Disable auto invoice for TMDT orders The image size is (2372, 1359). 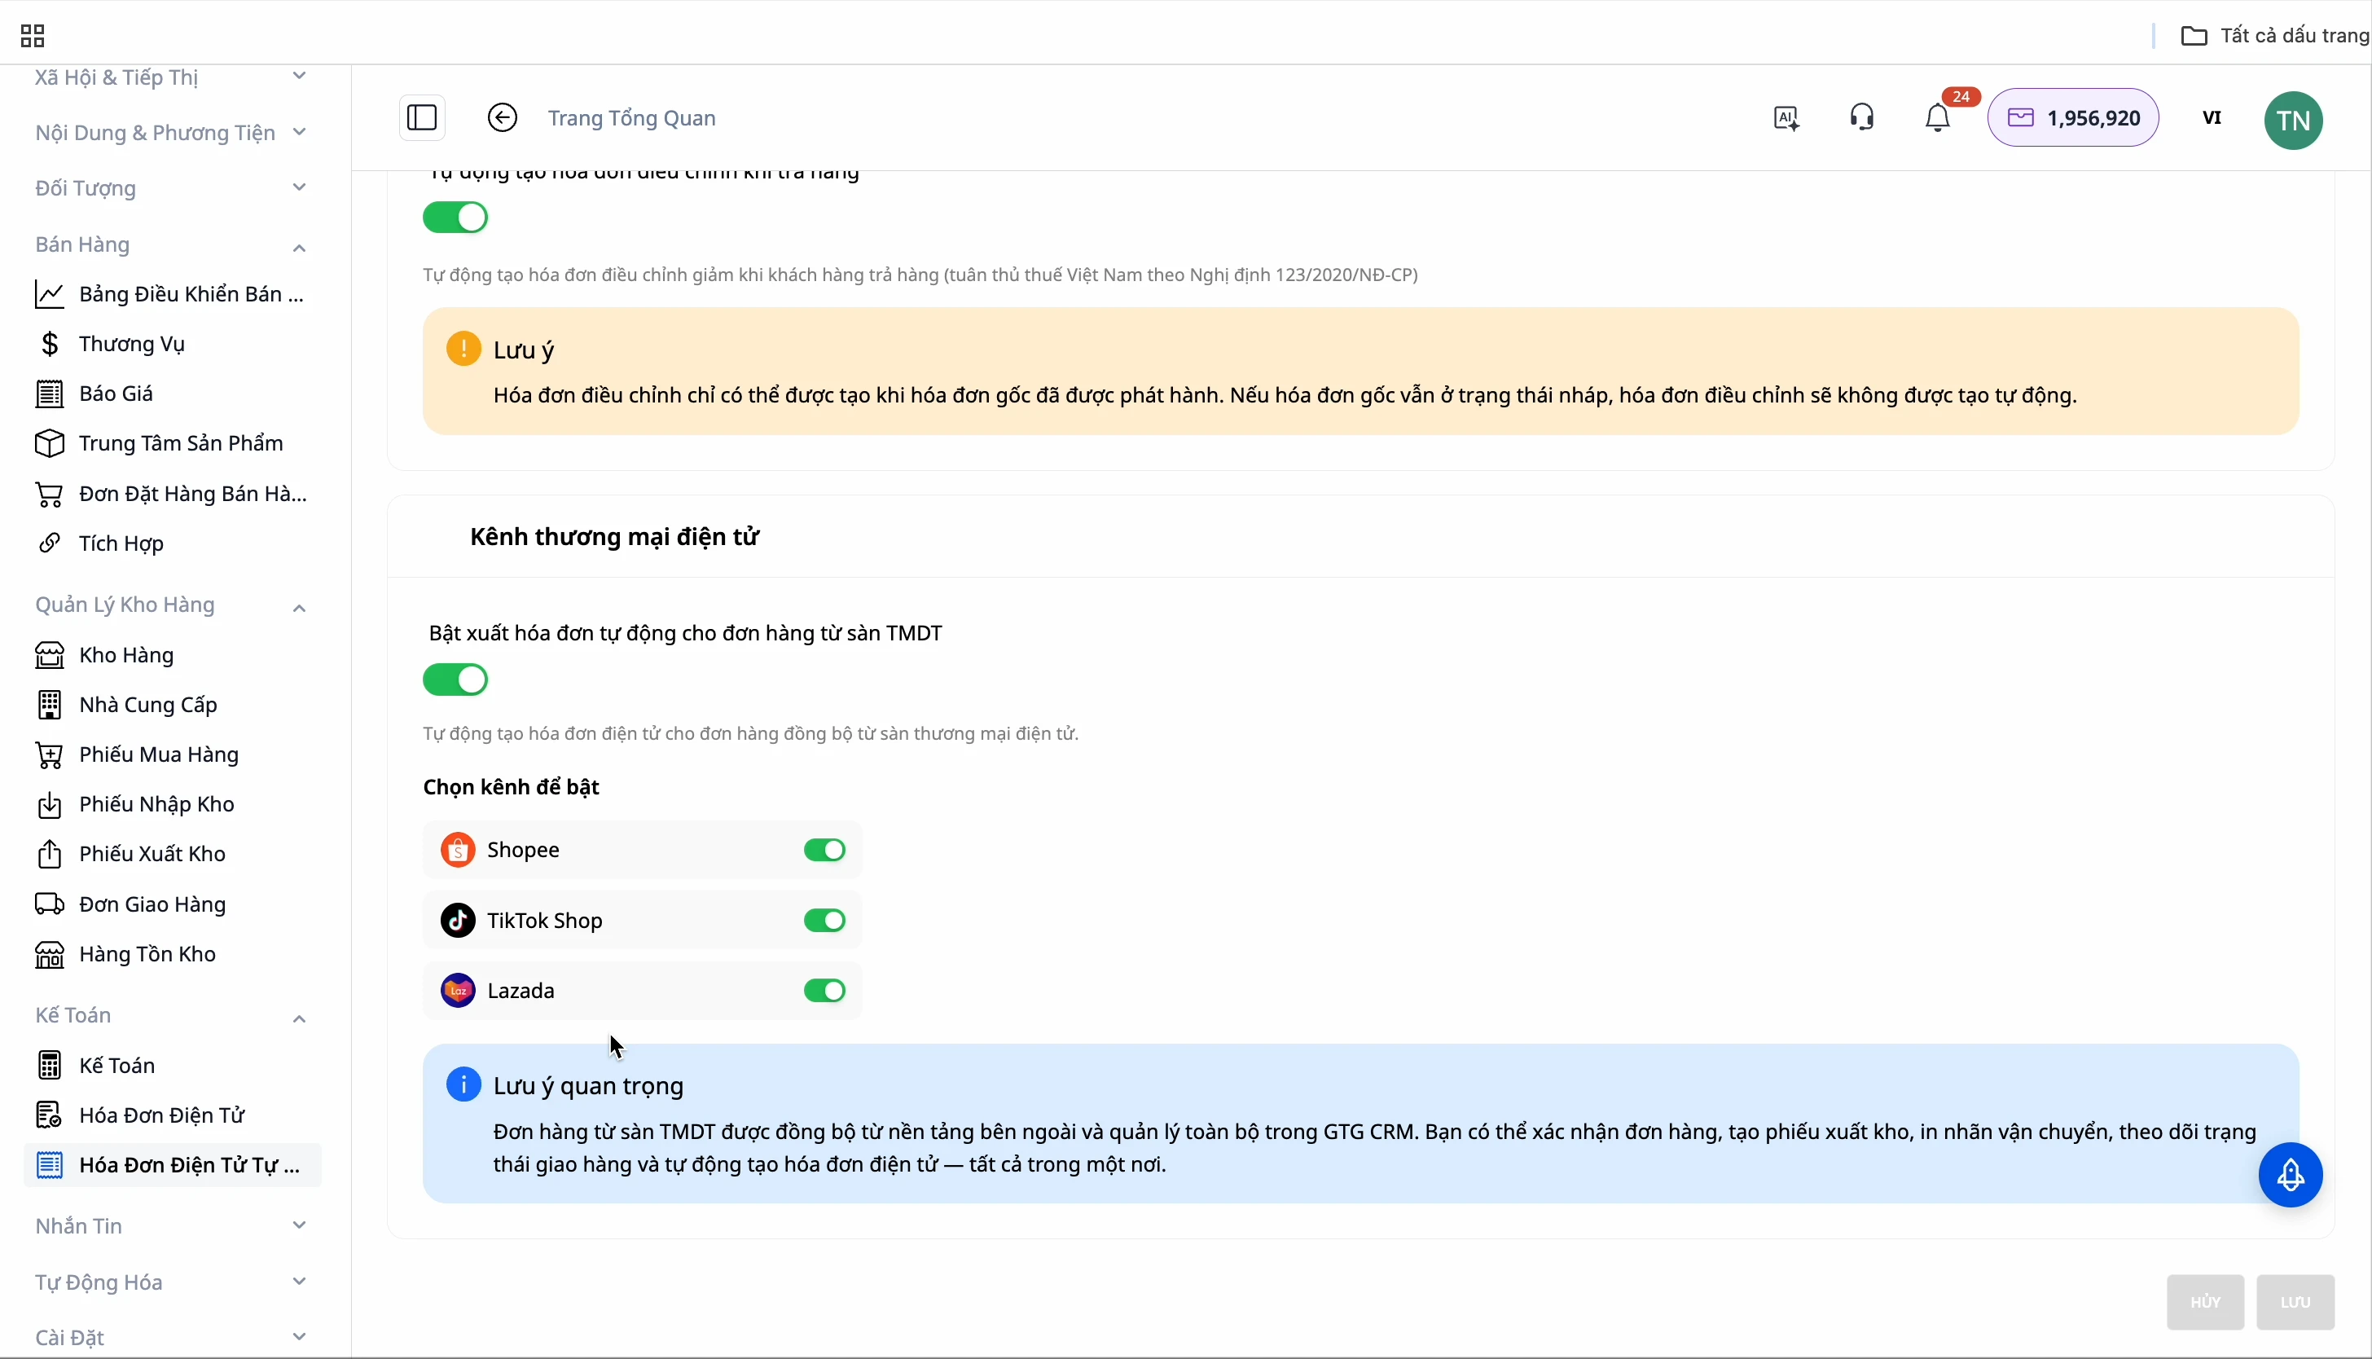tap(455, 679)
